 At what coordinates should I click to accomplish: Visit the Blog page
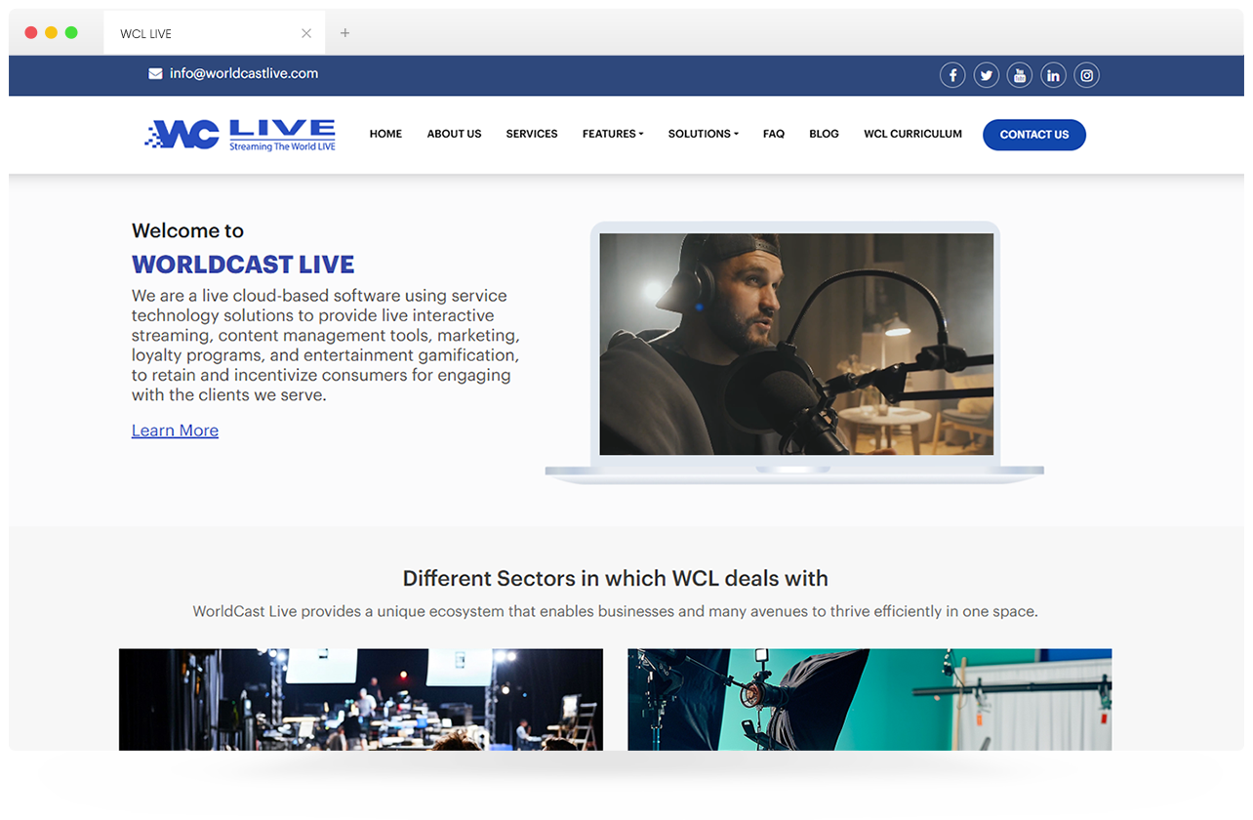[824, 134]
